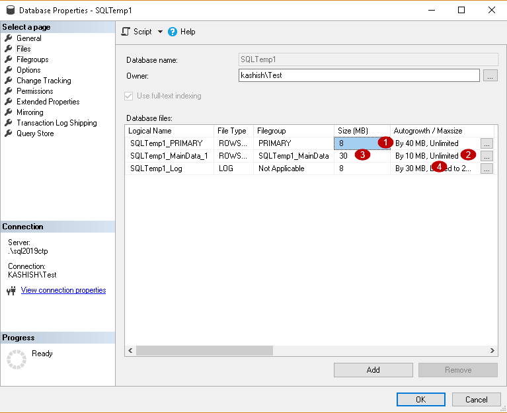
Task: Open the Permissions page
Action: (34, 91)
